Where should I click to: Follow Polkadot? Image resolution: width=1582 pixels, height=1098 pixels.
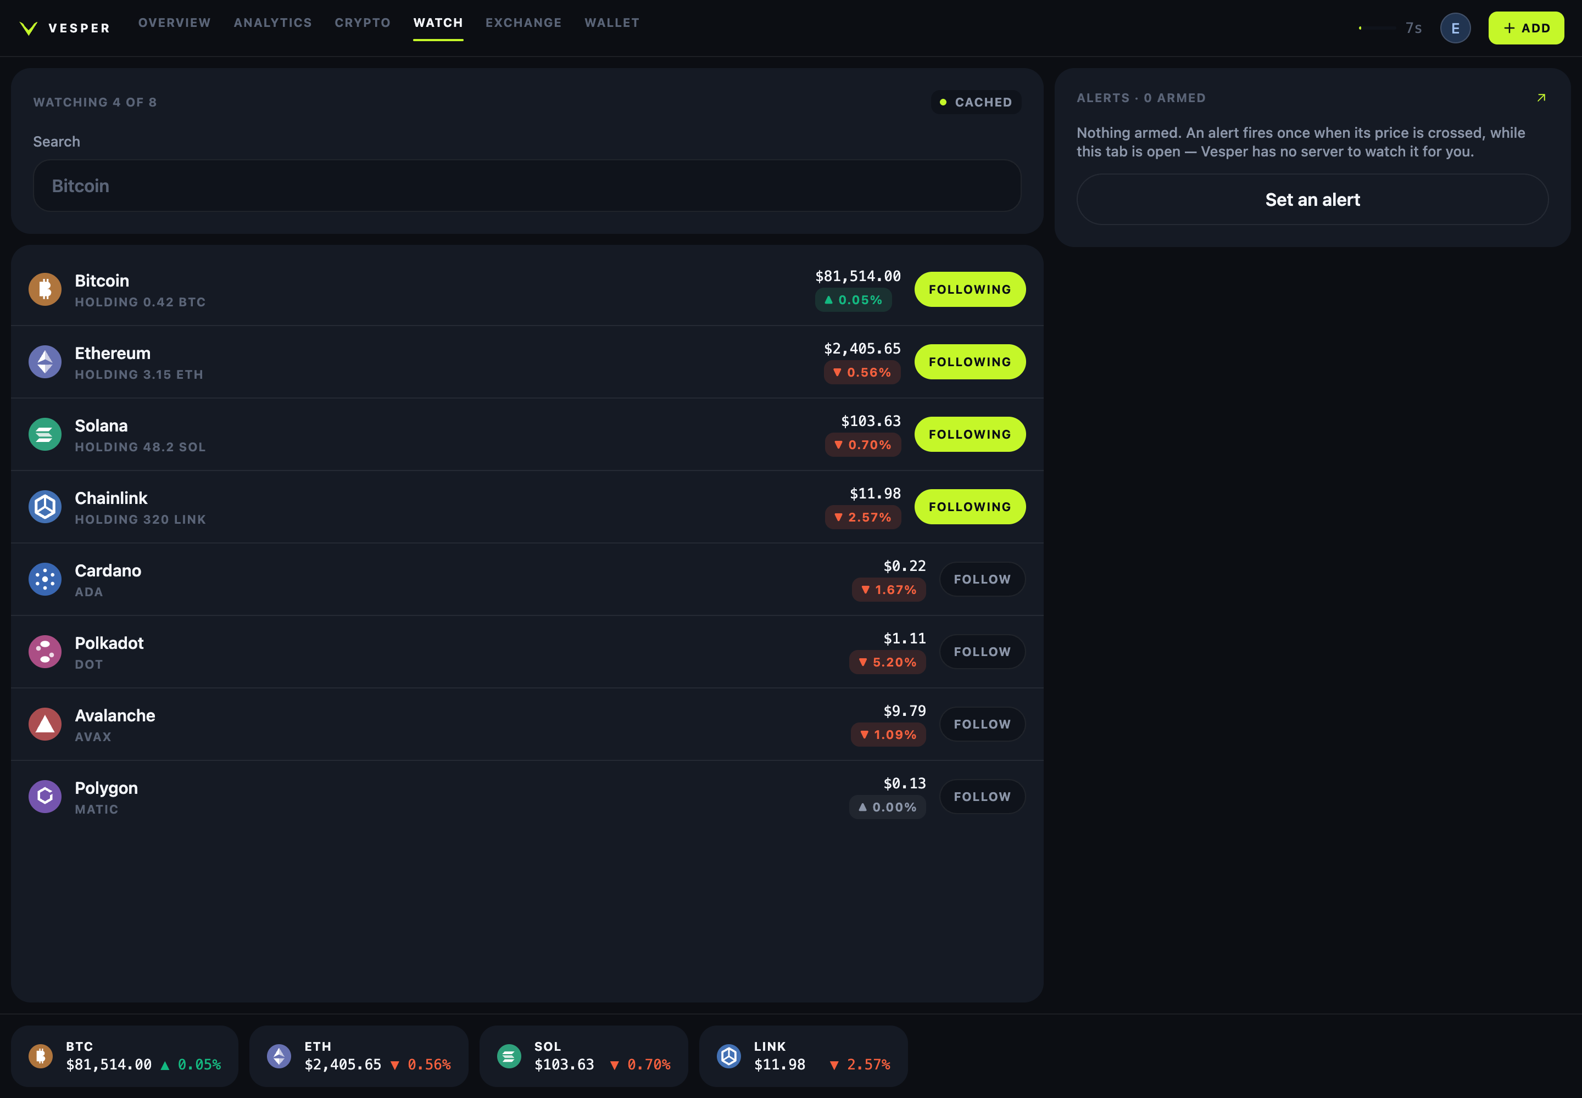[x=982, y=652]
